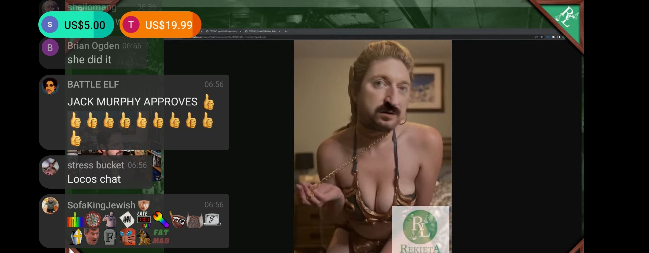Tap the stress bucket username

95,165
